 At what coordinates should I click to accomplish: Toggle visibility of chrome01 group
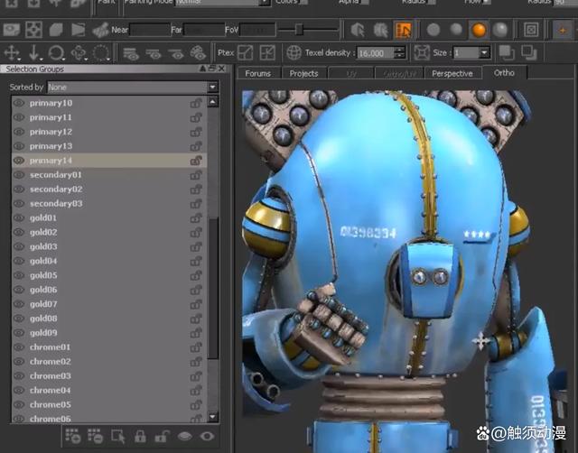tap(19, 347)
